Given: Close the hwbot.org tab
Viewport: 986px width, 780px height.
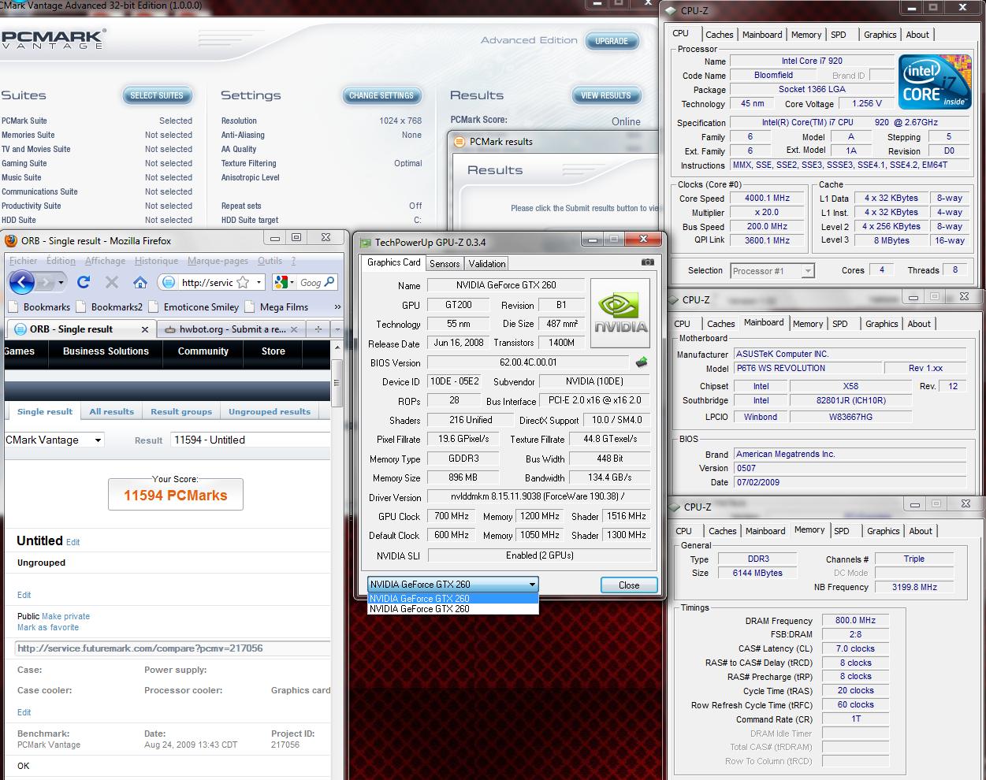Looking at the screenshot, I should click(x=294, y=329).
